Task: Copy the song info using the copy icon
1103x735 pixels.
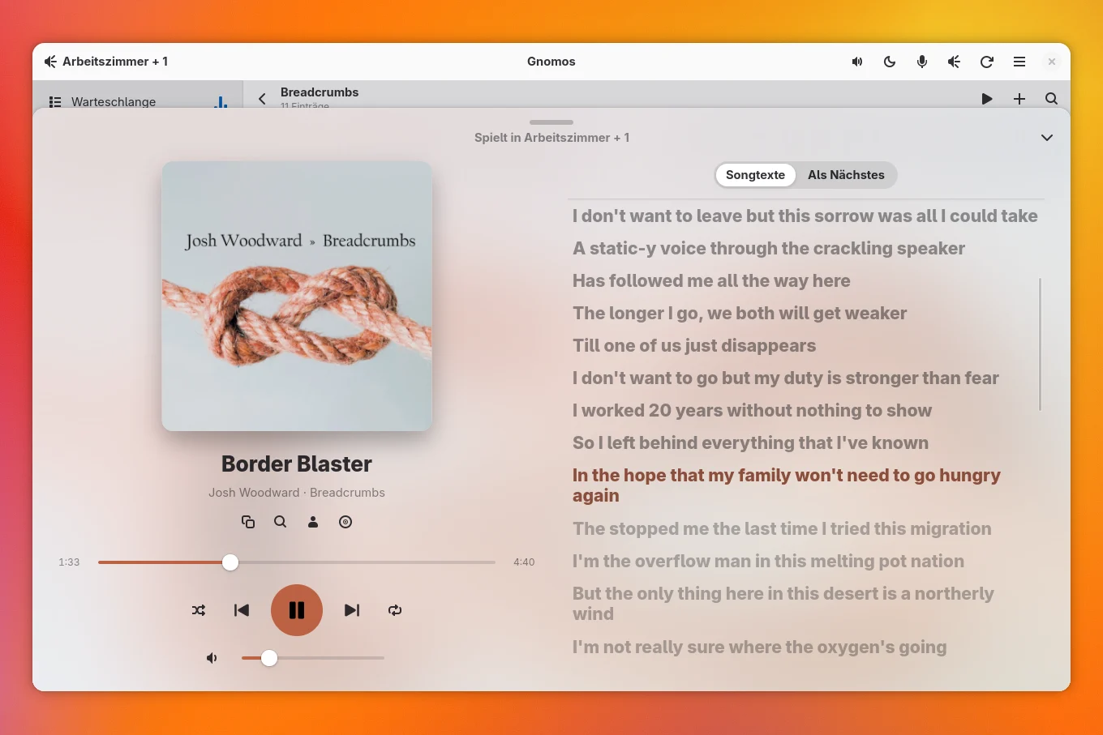Action: [x=248, y=522]
